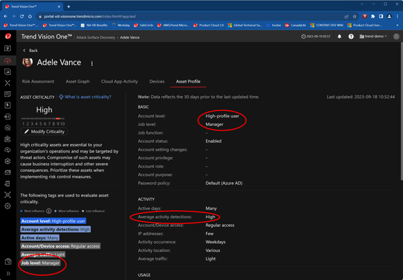This screenshot has width=403, height=280.
Task: Click the 'Last updated: 2023-09-18 10:52:44' text
Action: [x=361, y=97]
